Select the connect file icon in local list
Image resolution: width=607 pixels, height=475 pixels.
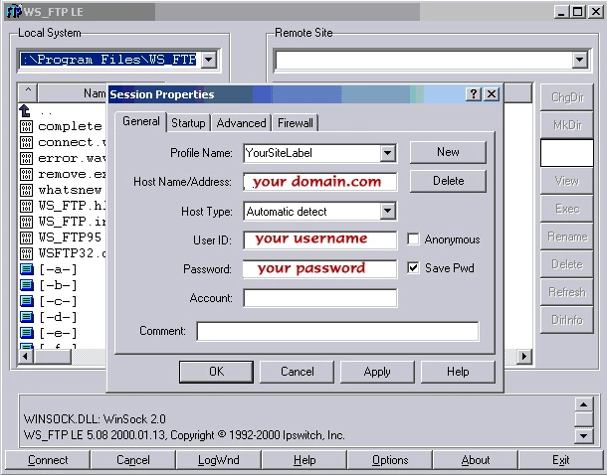pos(27,142)
